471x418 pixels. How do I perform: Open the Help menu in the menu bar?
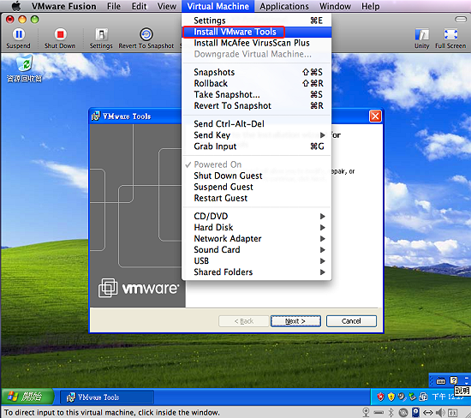(x=370, y=6)
